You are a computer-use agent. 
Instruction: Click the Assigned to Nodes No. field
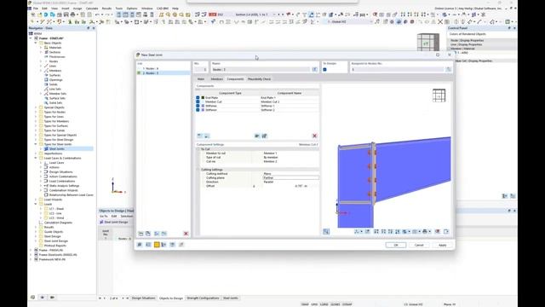tap(398, 69)
